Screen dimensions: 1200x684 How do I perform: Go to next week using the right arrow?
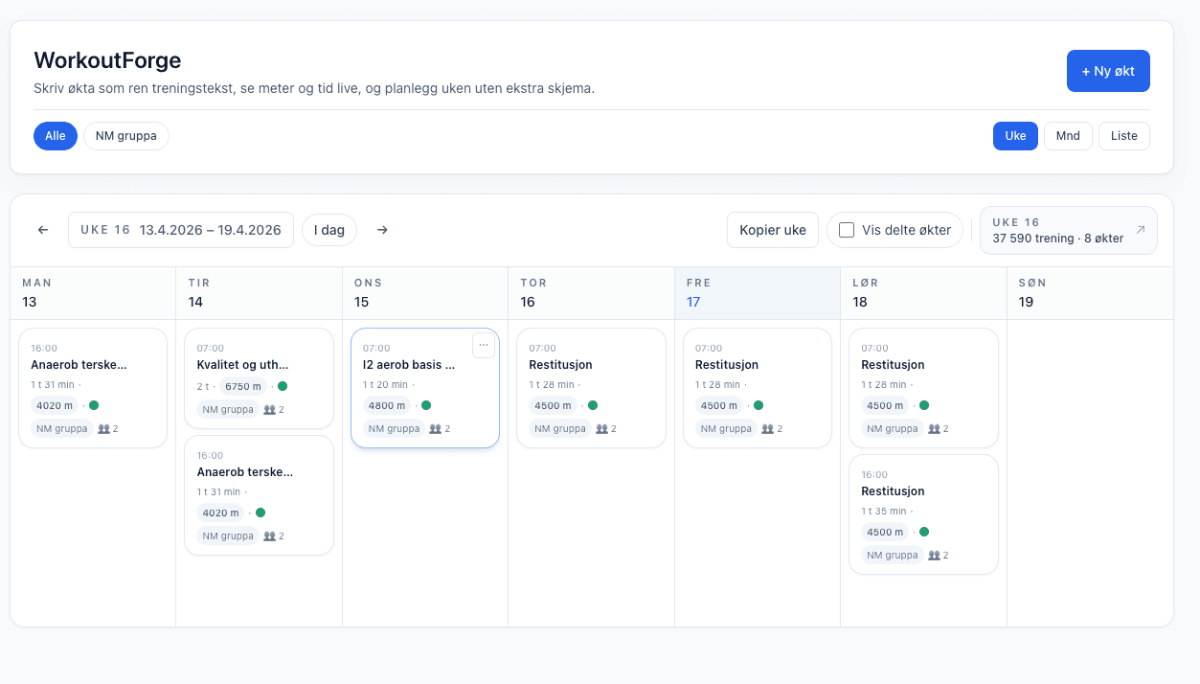381,230
